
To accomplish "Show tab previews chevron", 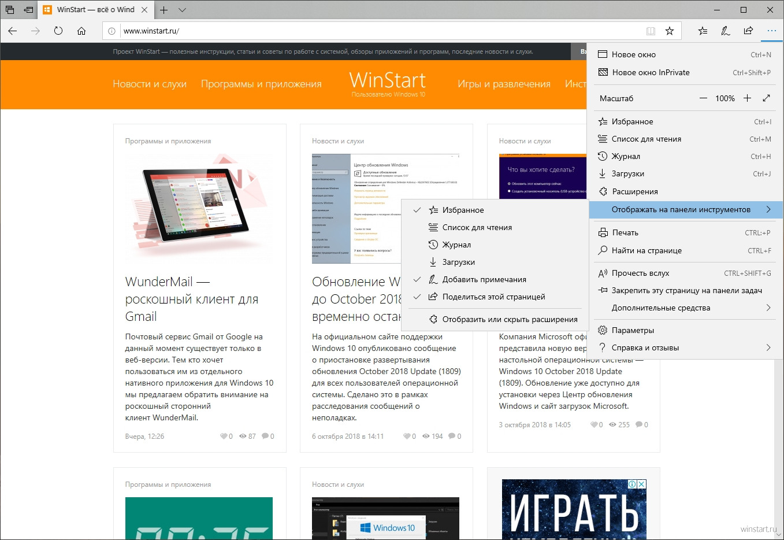I will pyautogui.click(x=182, y=10).
